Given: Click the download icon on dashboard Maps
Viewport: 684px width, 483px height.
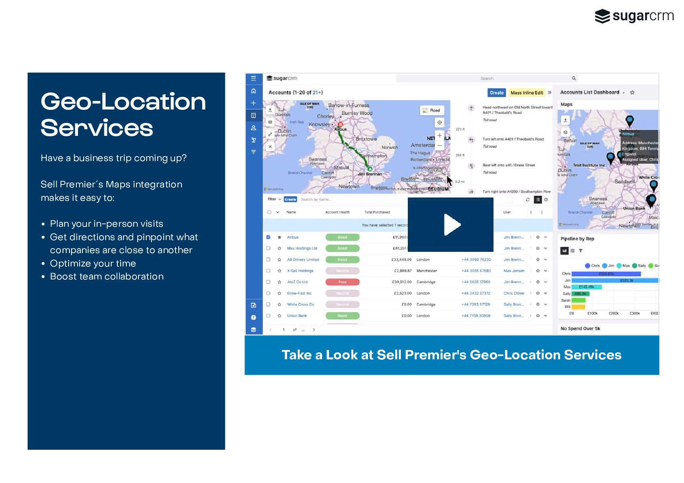Looking at the screenshot, I should (565, 120).
